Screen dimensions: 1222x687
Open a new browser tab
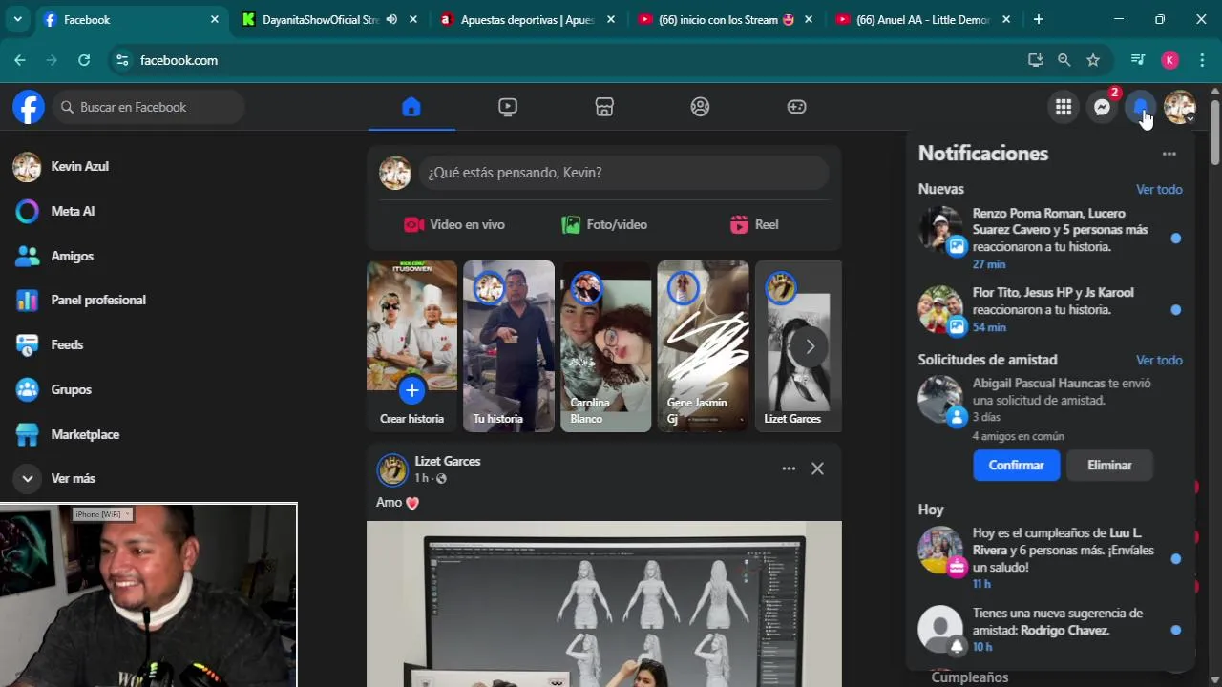point(1038,19)
